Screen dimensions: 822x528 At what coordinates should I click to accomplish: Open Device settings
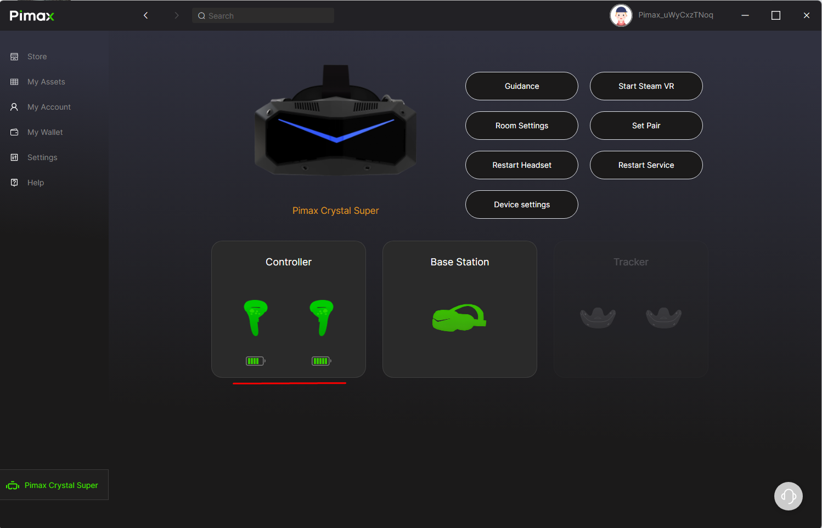(x=521, y=205)
